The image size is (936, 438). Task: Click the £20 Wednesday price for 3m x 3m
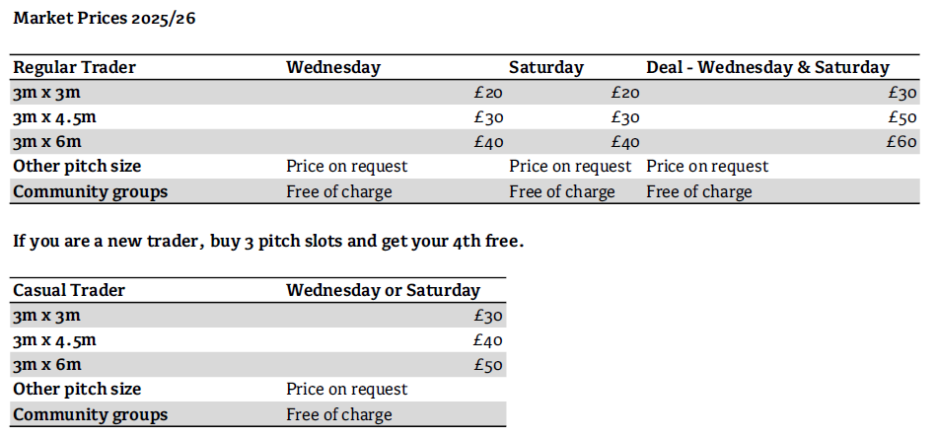pyautogui.click(x=488, y=93)
